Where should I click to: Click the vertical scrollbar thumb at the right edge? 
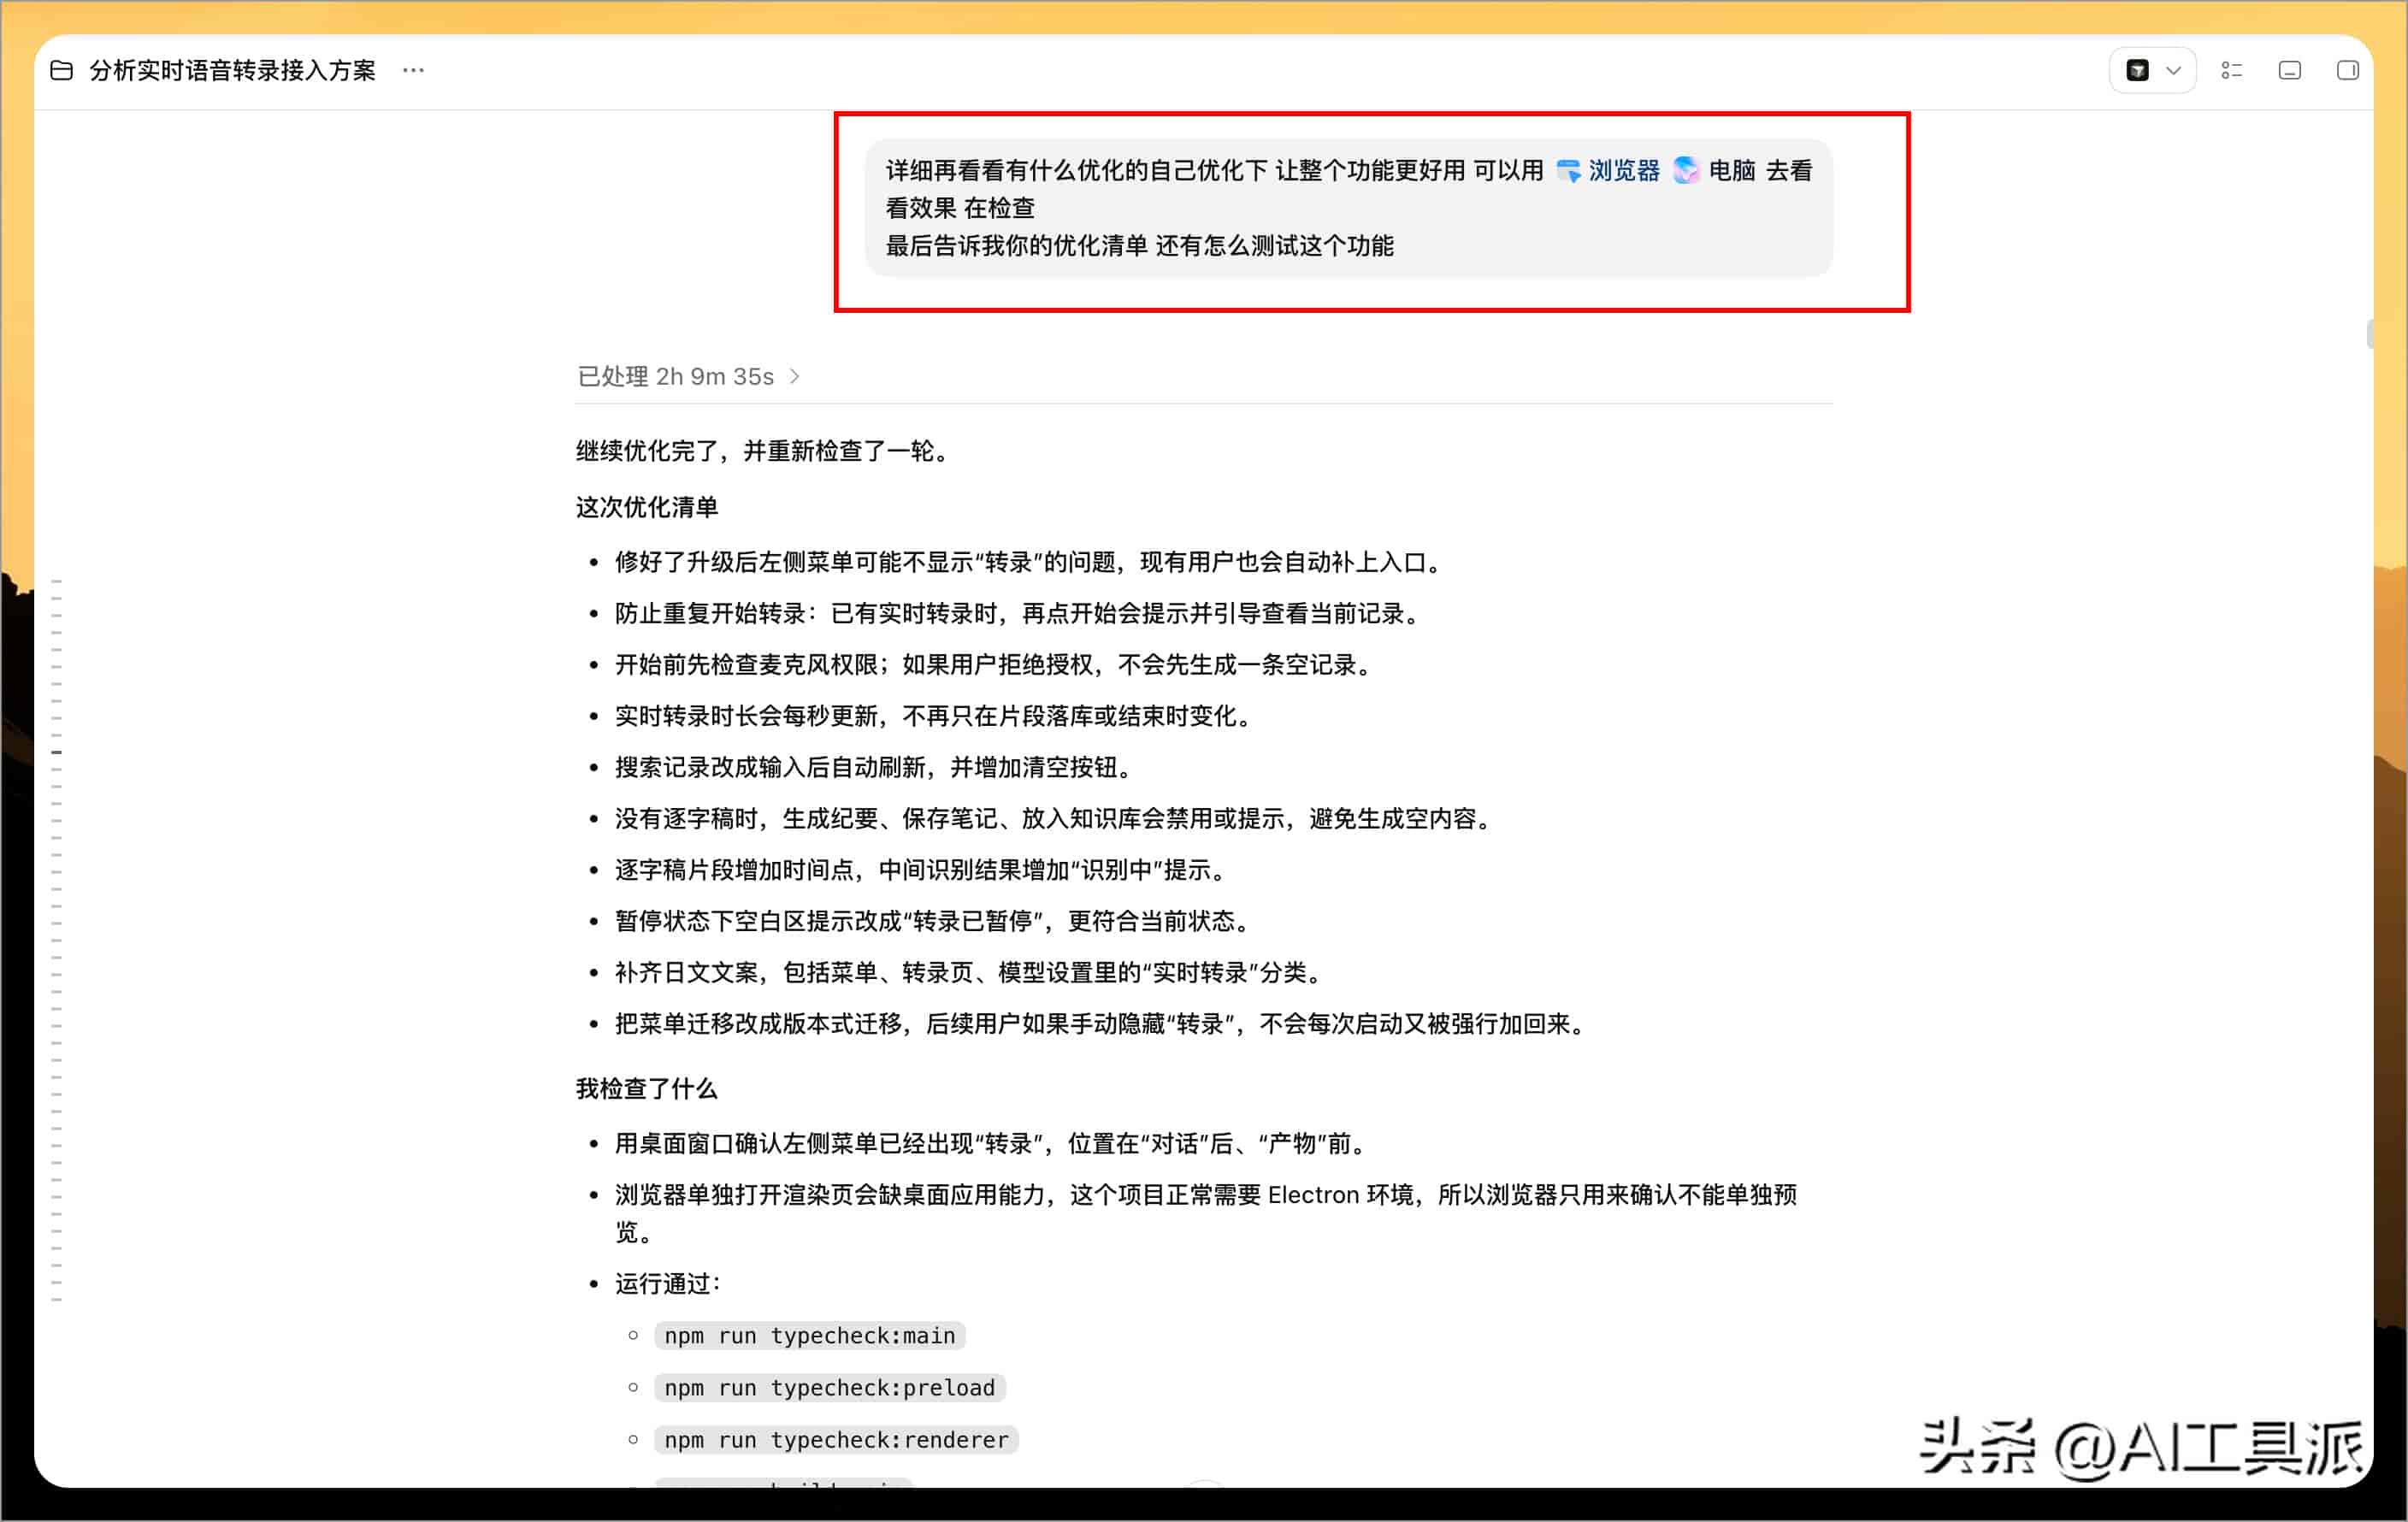[2369, 334]
